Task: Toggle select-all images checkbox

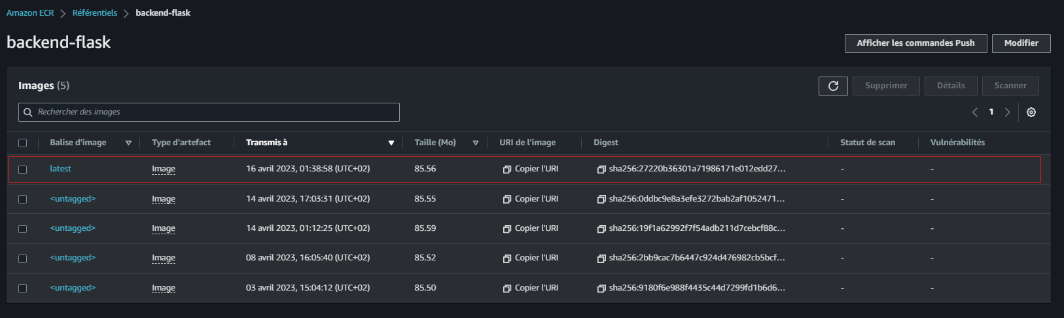Action: (x=23, y=143)
